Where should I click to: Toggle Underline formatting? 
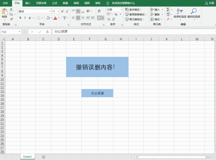tap(30, 18)
